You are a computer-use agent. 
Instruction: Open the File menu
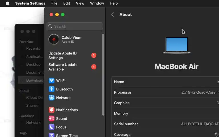pyautogui.click(x=54, y=3)
